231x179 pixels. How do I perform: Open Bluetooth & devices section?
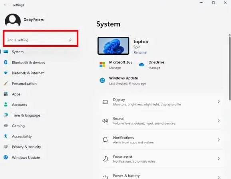tap(28, 62)
